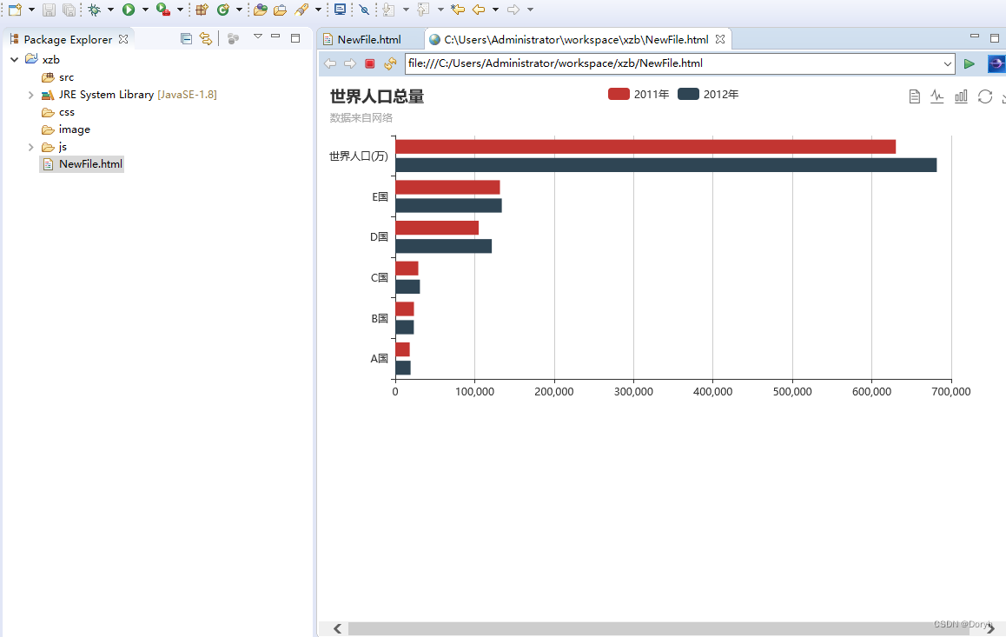Click the horizontal scrollbar right arrow
Screen dimensions: 1006x637
990,628
